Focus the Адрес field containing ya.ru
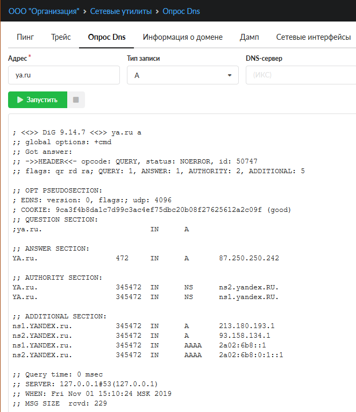Viewport: 356px width, 412px height. click(63, 76)
